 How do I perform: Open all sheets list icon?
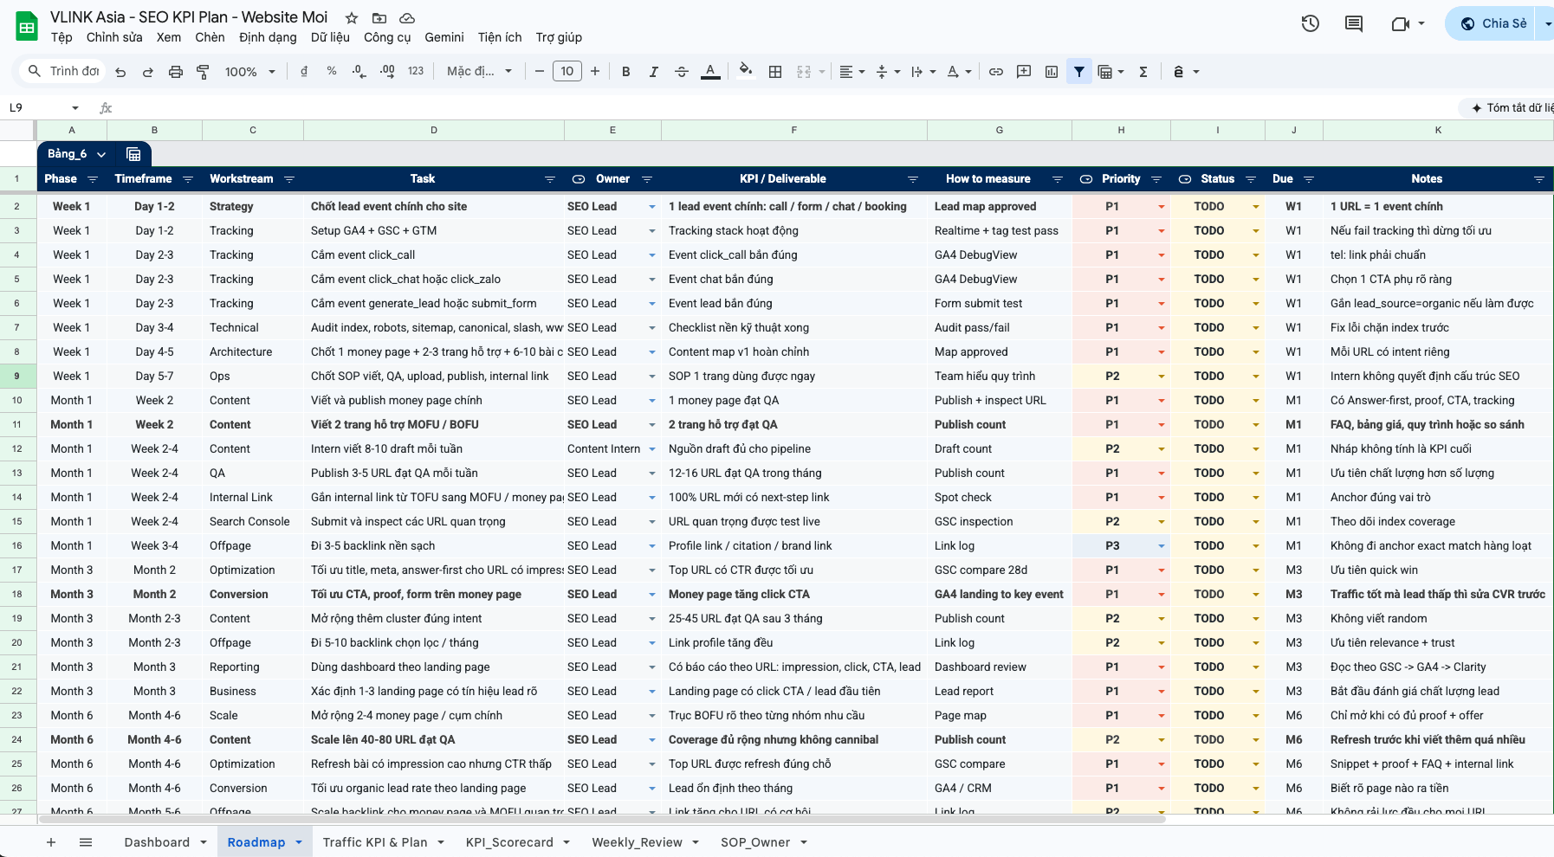[x=86, y=842]
